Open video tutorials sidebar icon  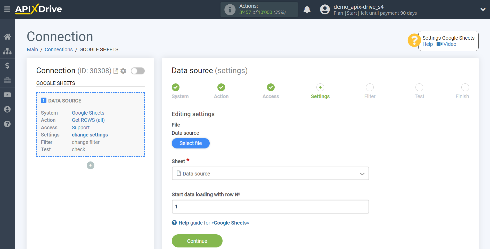(x=7, y=95)
